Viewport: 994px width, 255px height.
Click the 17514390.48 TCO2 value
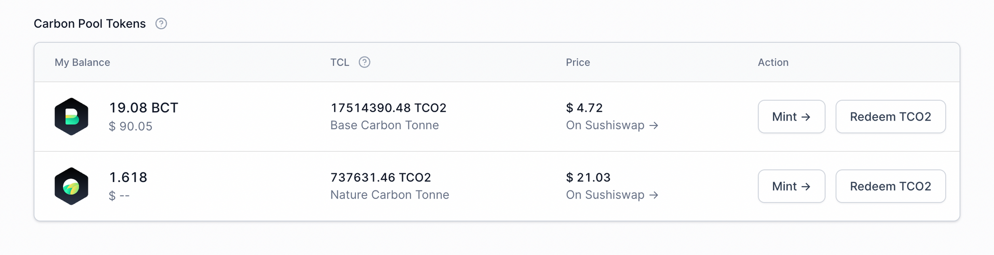tap(389, 108)
